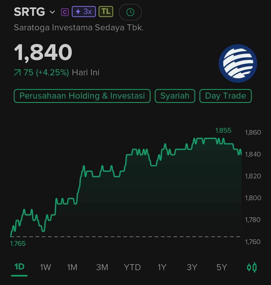
Task: Tap the 1,860 axis label
Action: pyautogui.click(x=253, y=132)
